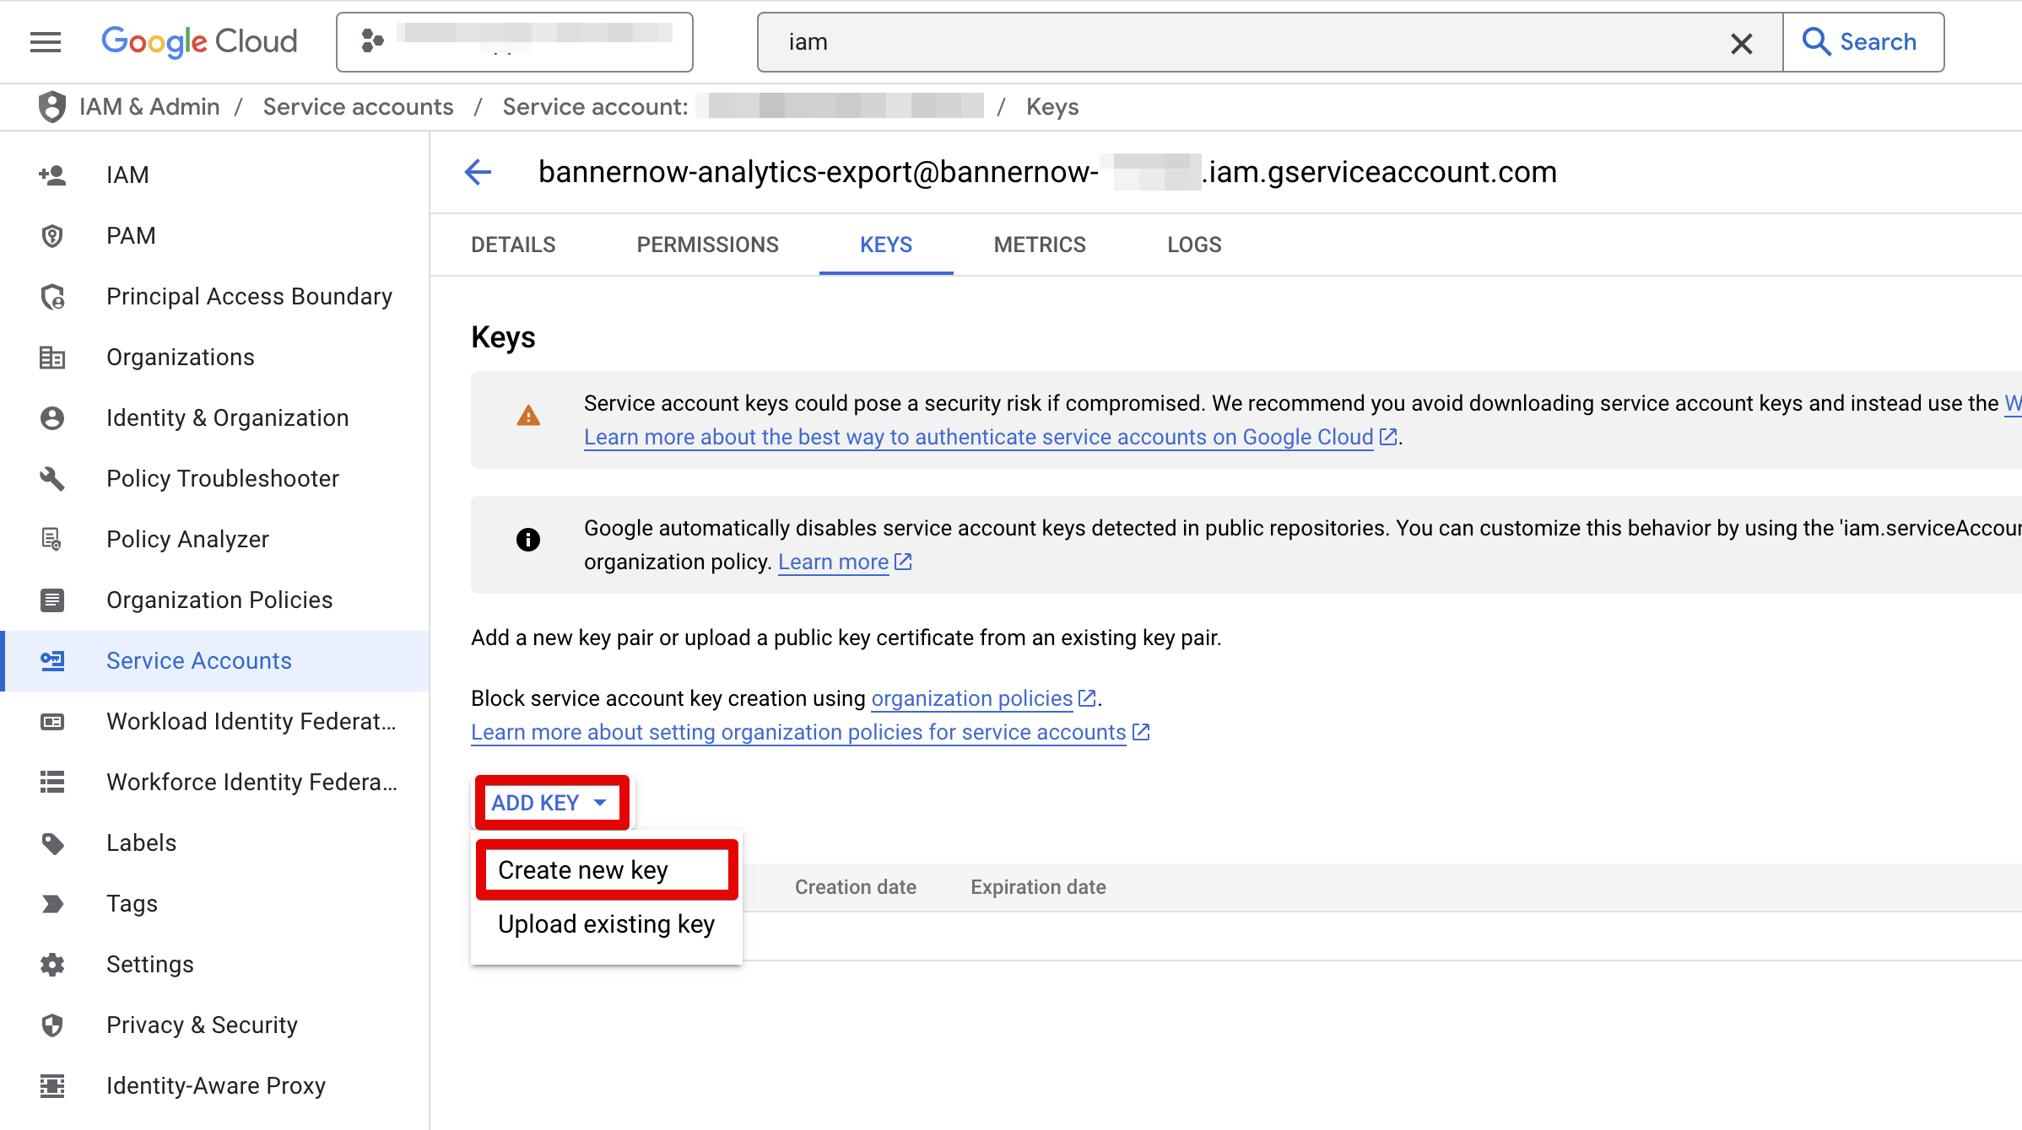
Task: Sort by Creation date column
Action: tap(855, 887)
